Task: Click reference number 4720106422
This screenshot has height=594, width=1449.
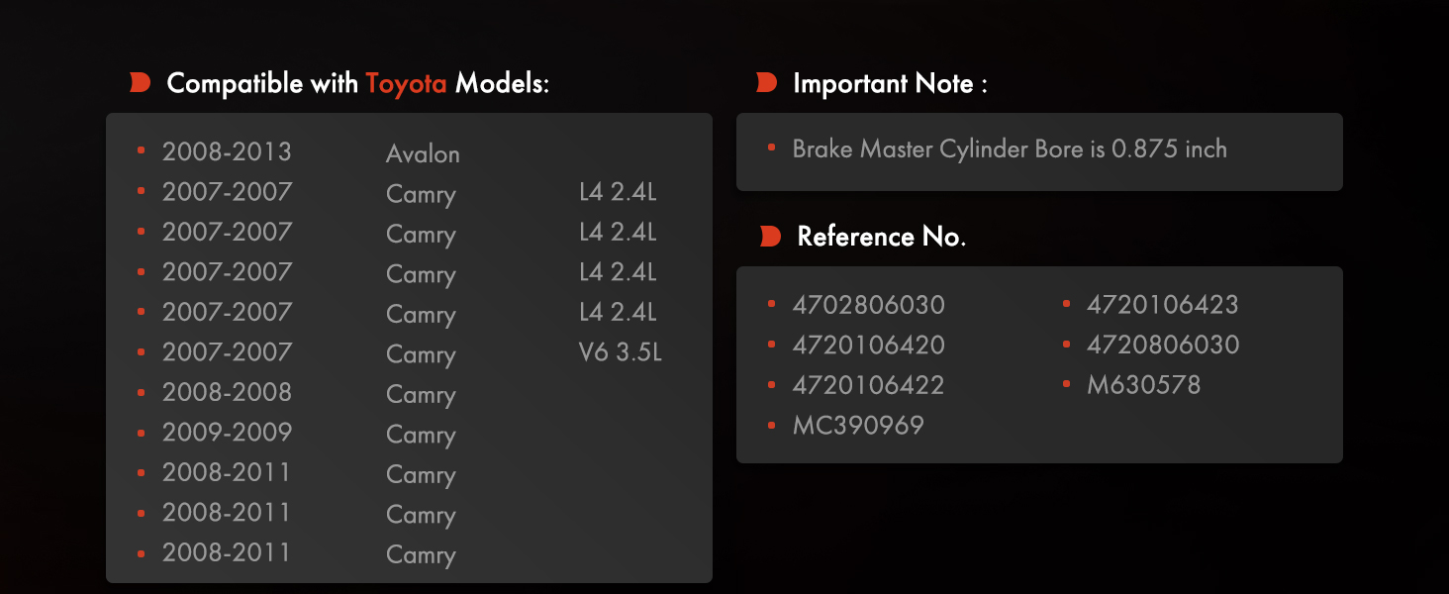Action: click(x=868, y=385)
